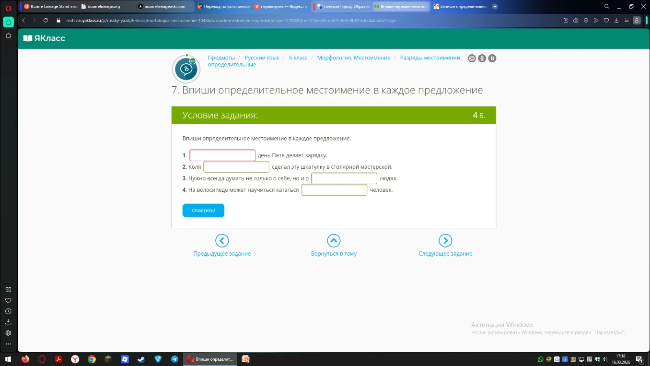Click the green home icon in sidebar

(x=8, y=22)
